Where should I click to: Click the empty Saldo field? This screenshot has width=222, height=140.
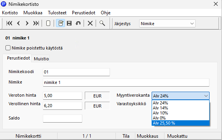tap(63, 118)
